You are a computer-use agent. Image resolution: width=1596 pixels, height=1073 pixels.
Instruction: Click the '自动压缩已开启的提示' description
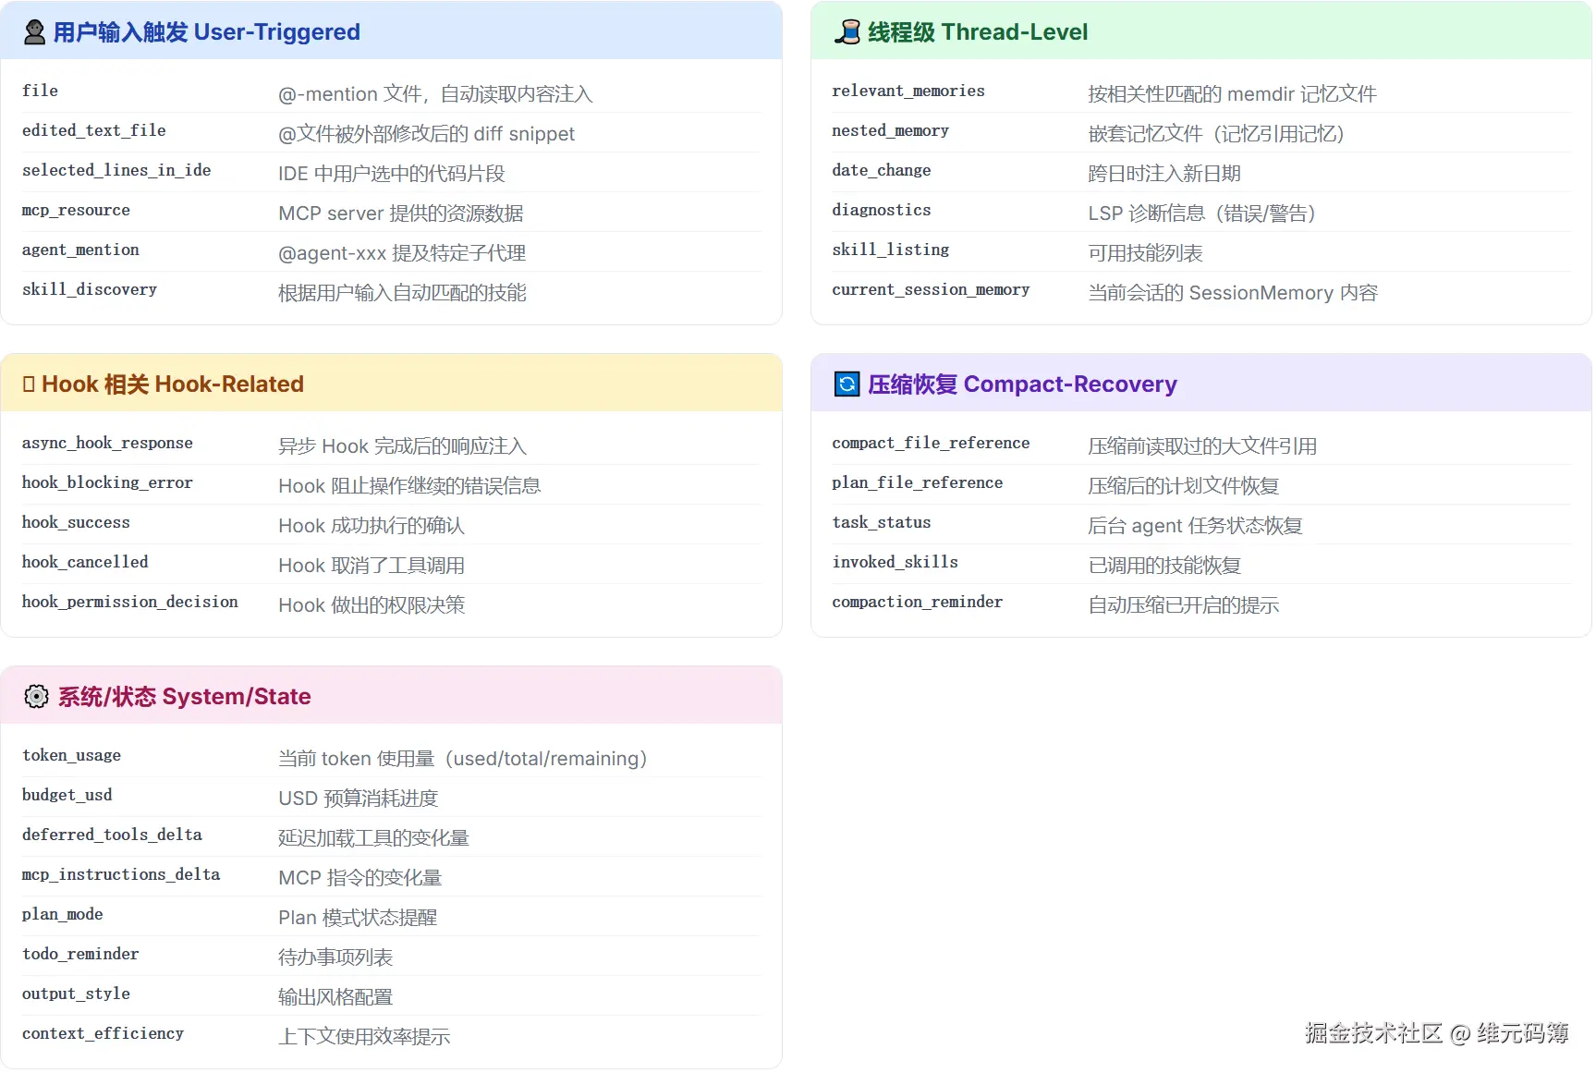(x=1183, y=605)
